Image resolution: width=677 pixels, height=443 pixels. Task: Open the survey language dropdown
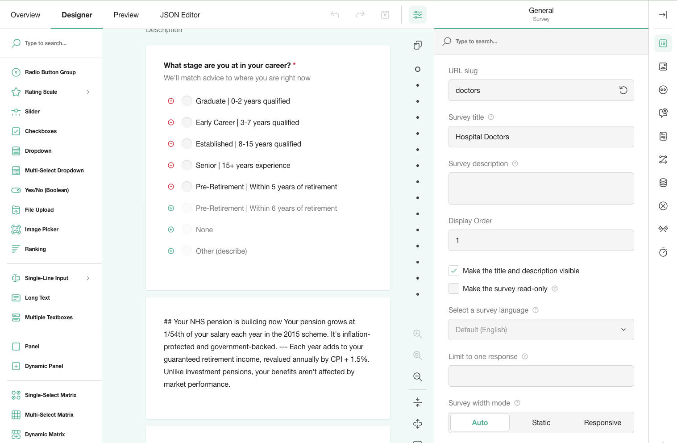(x=541, y=330)
